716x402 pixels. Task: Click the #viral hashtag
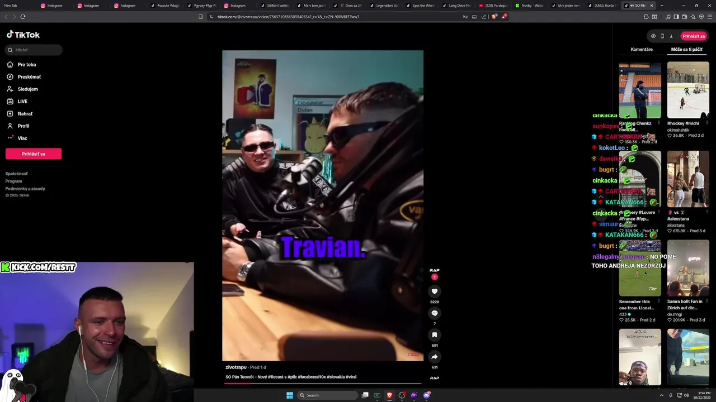point(351,377)
